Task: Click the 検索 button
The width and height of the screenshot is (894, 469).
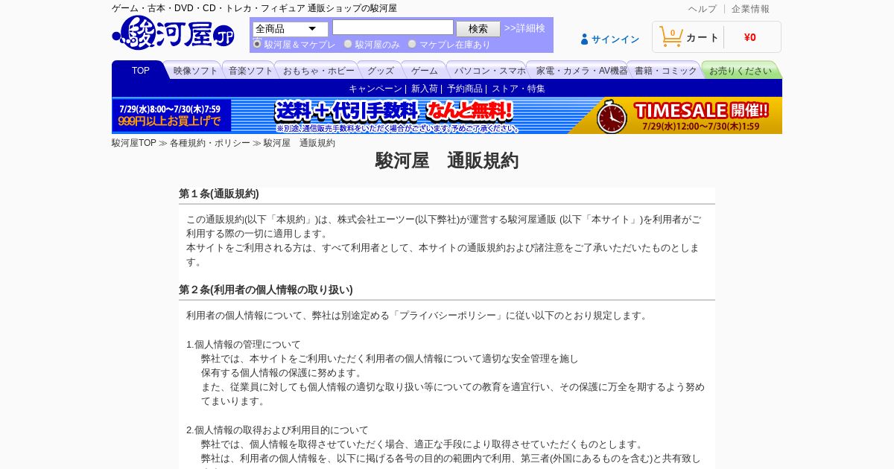Action: pyautogui.click(x=478, y=29)
